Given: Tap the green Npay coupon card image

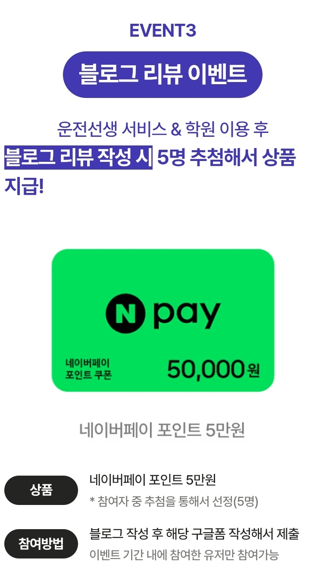Looking at the screenshot, I should 163,320.
